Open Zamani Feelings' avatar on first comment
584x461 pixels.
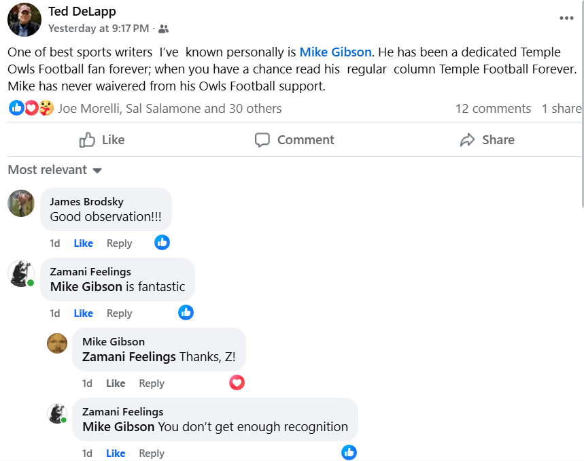tap(21, 273)
